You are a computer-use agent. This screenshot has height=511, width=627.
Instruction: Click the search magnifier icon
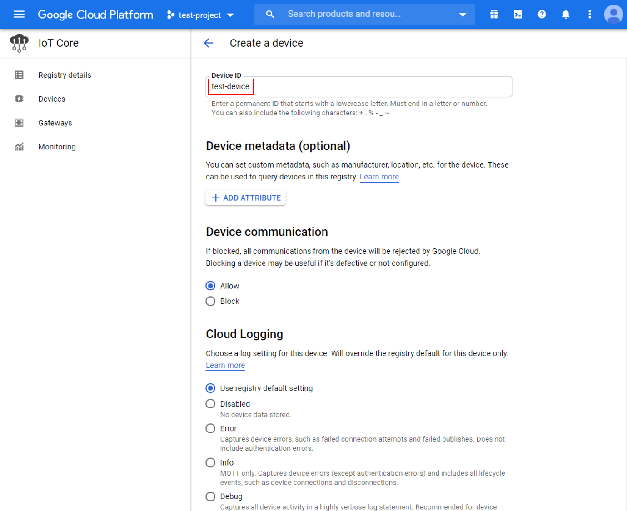[270, 15]
